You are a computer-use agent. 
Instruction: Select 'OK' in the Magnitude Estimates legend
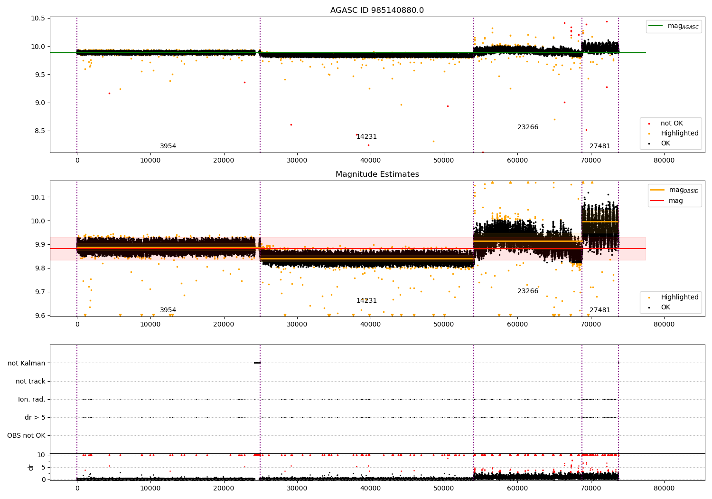665,307
